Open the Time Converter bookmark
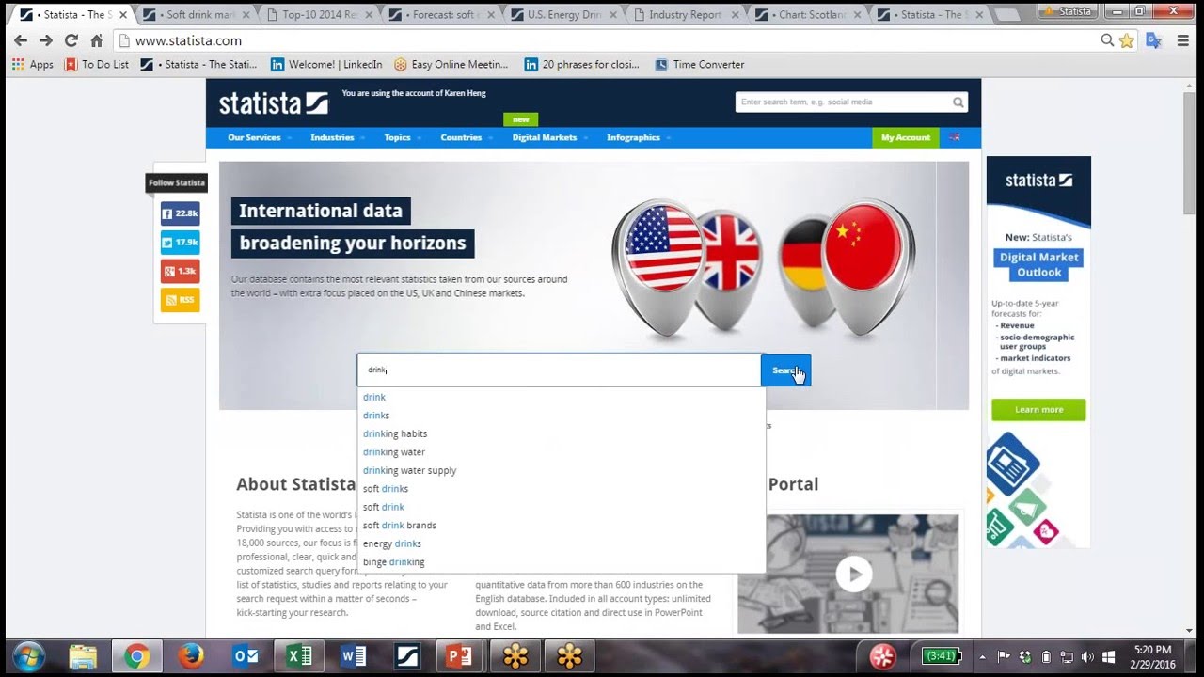 pos(700,65)
